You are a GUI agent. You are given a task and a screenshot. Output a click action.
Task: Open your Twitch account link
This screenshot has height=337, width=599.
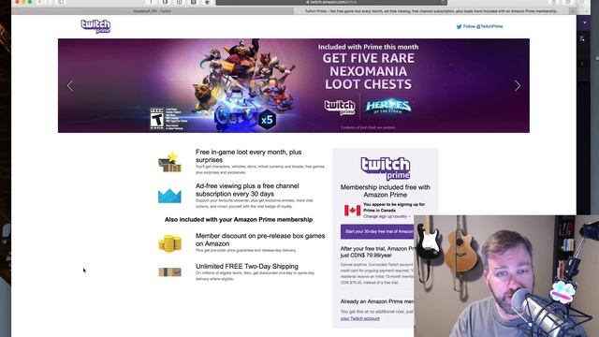[359, 318]
